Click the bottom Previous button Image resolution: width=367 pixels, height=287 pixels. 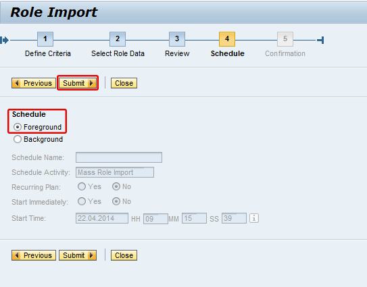tap(34, 255)
